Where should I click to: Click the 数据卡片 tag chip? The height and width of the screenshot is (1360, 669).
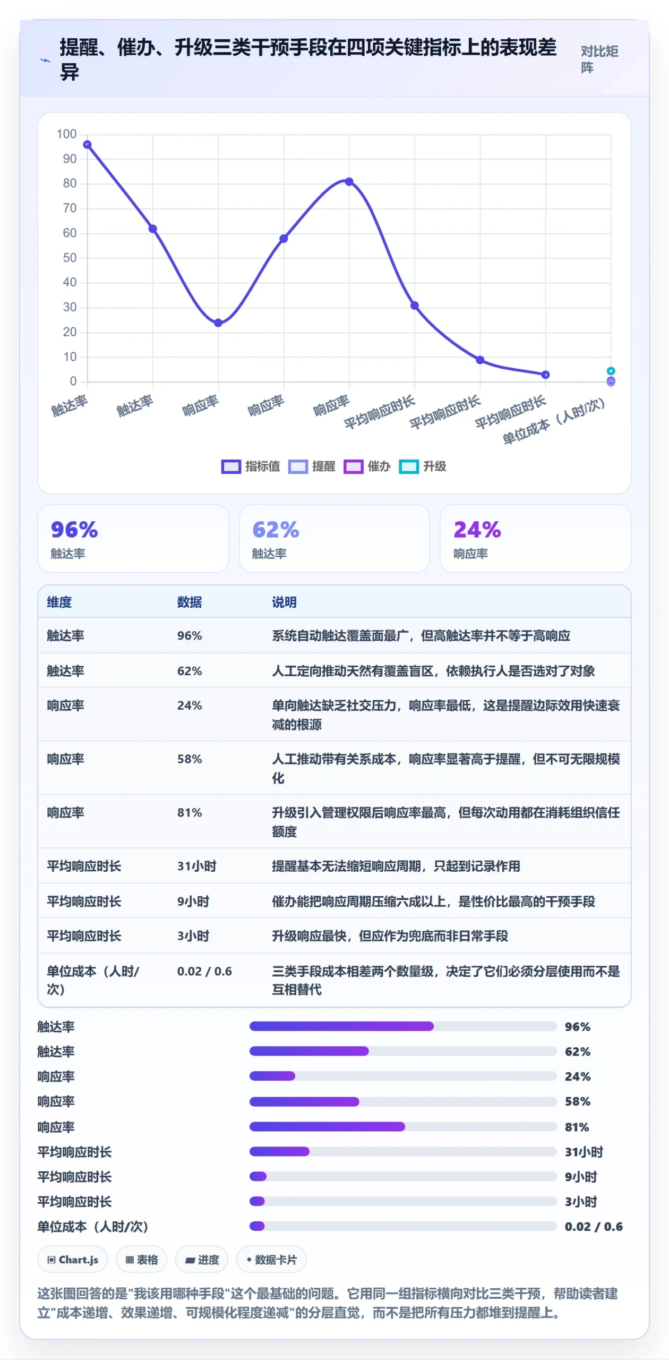coord(271,1260)
